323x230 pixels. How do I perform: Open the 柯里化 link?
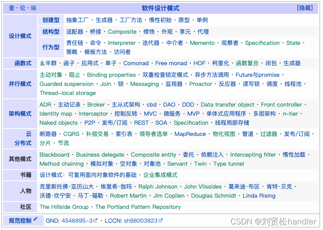click(x=221, y=63)
